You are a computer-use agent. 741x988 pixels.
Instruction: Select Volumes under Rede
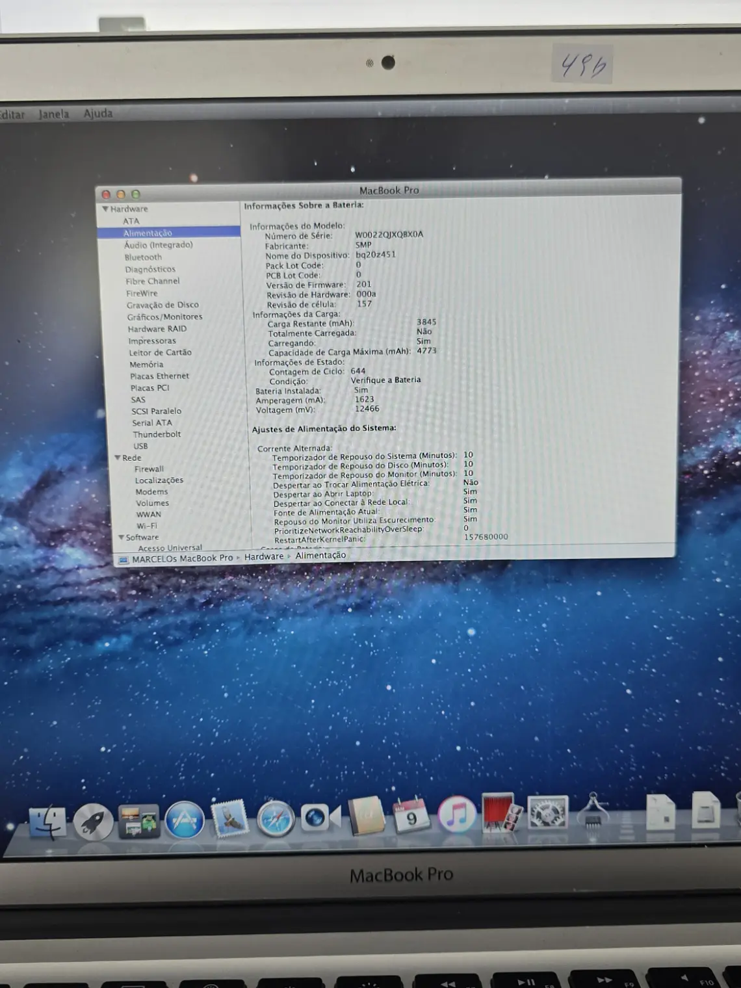click(x=153, y=504)
